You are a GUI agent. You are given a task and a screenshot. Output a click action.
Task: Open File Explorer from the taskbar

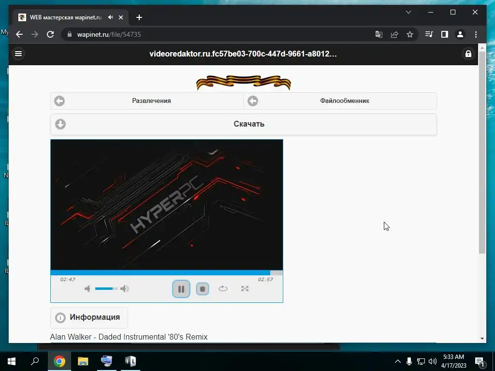pos(83,361)
